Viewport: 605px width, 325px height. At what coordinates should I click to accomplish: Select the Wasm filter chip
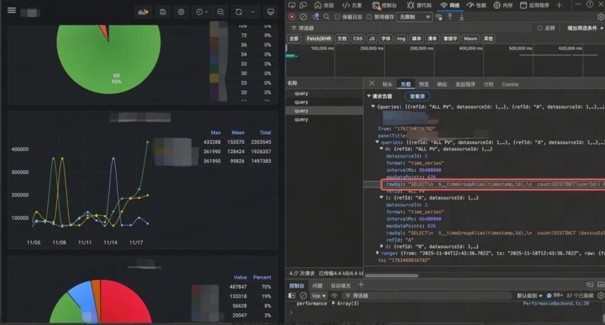click(471, 39)
